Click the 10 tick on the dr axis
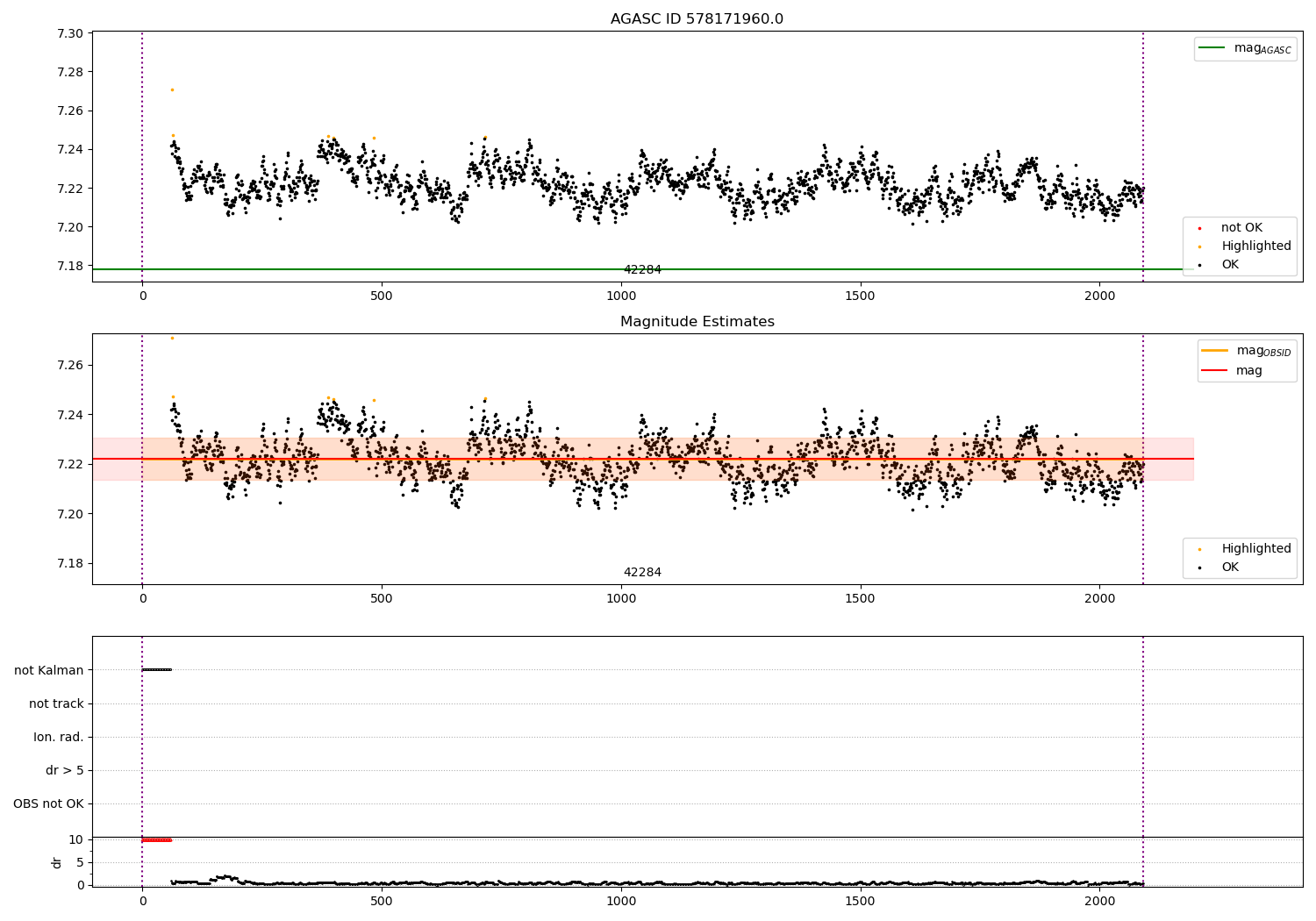 76,839
